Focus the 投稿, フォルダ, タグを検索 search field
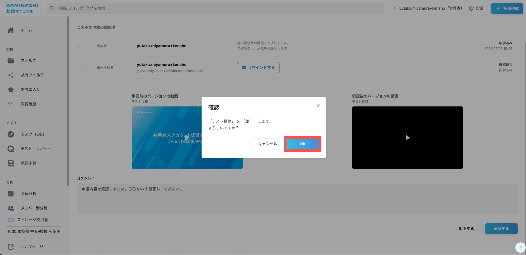 tap(215, 8)
